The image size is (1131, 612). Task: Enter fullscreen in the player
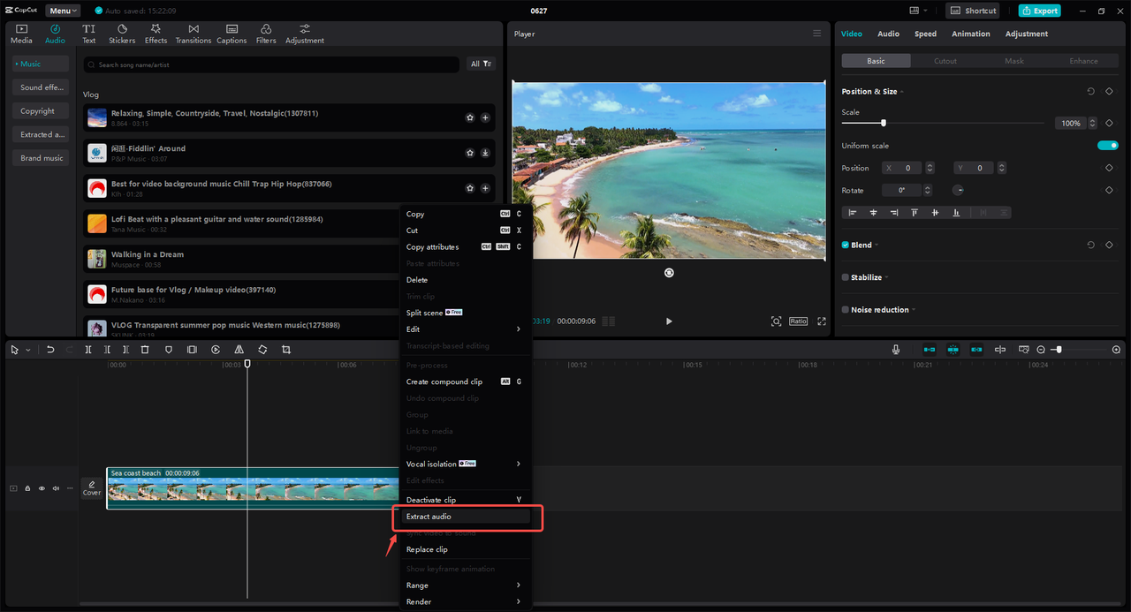pos(821,321)
